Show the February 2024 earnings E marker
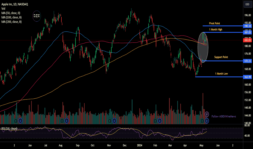Screen dimensions: 253x149 [x=155, y=121]
